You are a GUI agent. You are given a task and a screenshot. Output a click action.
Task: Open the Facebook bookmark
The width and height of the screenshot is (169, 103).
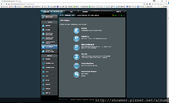[18, 7]
